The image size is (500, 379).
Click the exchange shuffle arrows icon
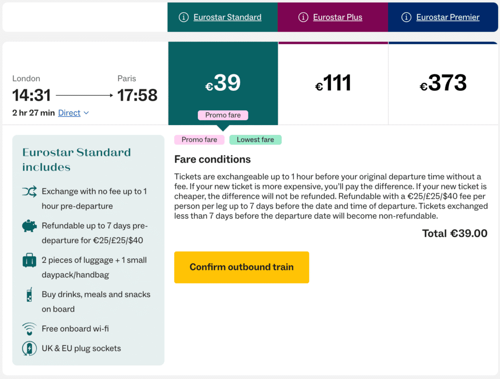coord(29,192)
